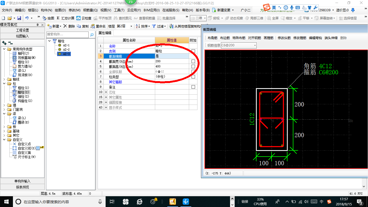
Task: Run 汇总计算 summary calculation
Action: point(65,18)
